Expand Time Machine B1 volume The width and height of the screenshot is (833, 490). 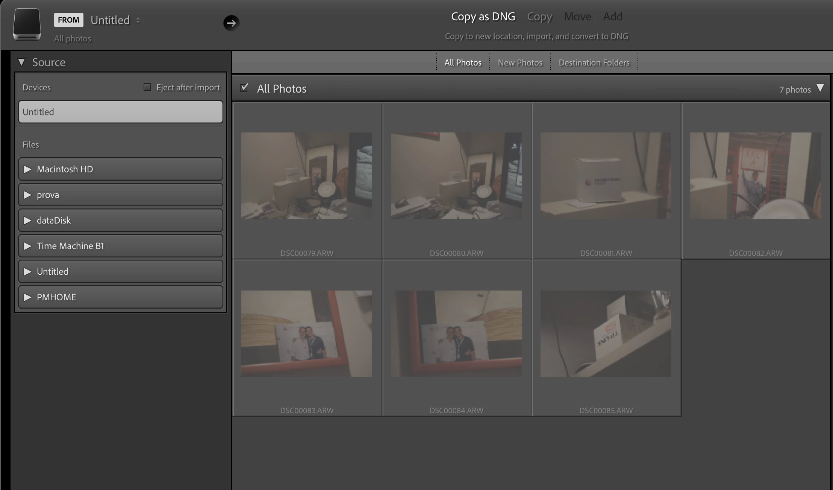(27, 246)
